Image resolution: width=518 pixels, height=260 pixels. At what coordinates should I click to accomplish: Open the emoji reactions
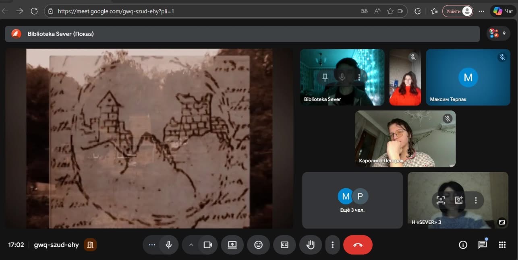(x=258, y=245)
